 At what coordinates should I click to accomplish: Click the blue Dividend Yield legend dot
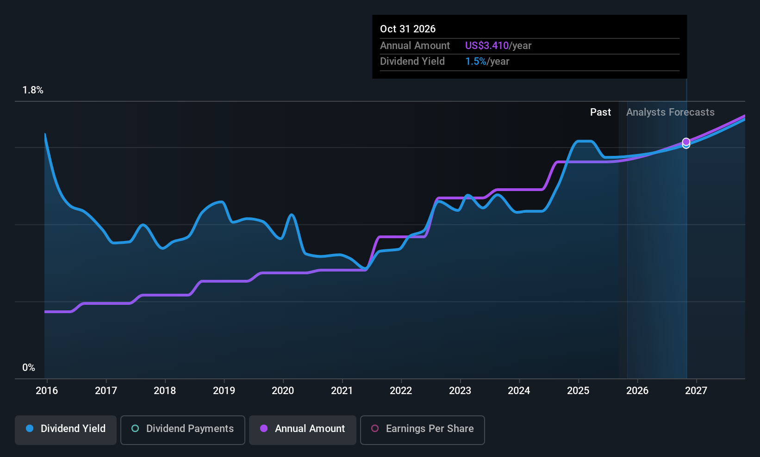(30, 428)
